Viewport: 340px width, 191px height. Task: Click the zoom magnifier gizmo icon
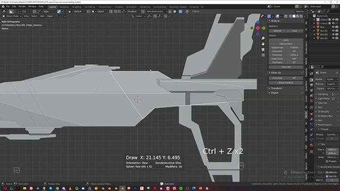point(263,38)
